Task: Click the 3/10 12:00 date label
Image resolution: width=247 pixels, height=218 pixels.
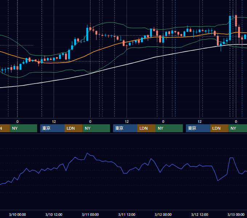Action: click(x=54, y=214)
